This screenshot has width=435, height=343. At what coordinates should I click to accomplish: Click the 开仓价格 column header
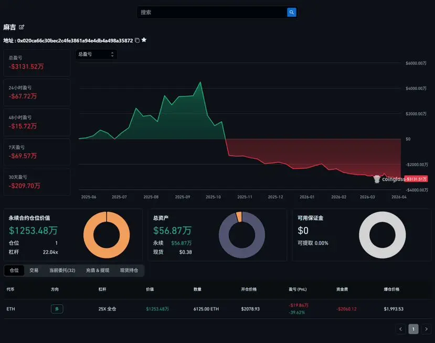click(249, 289)
